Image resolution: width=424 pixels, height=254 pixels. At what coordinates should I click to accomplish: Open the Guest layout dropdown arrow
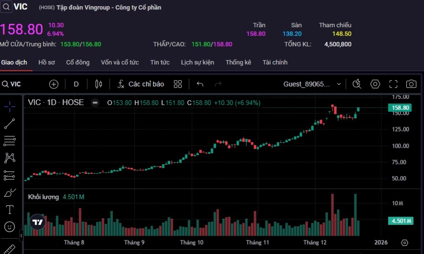point(339,84)
